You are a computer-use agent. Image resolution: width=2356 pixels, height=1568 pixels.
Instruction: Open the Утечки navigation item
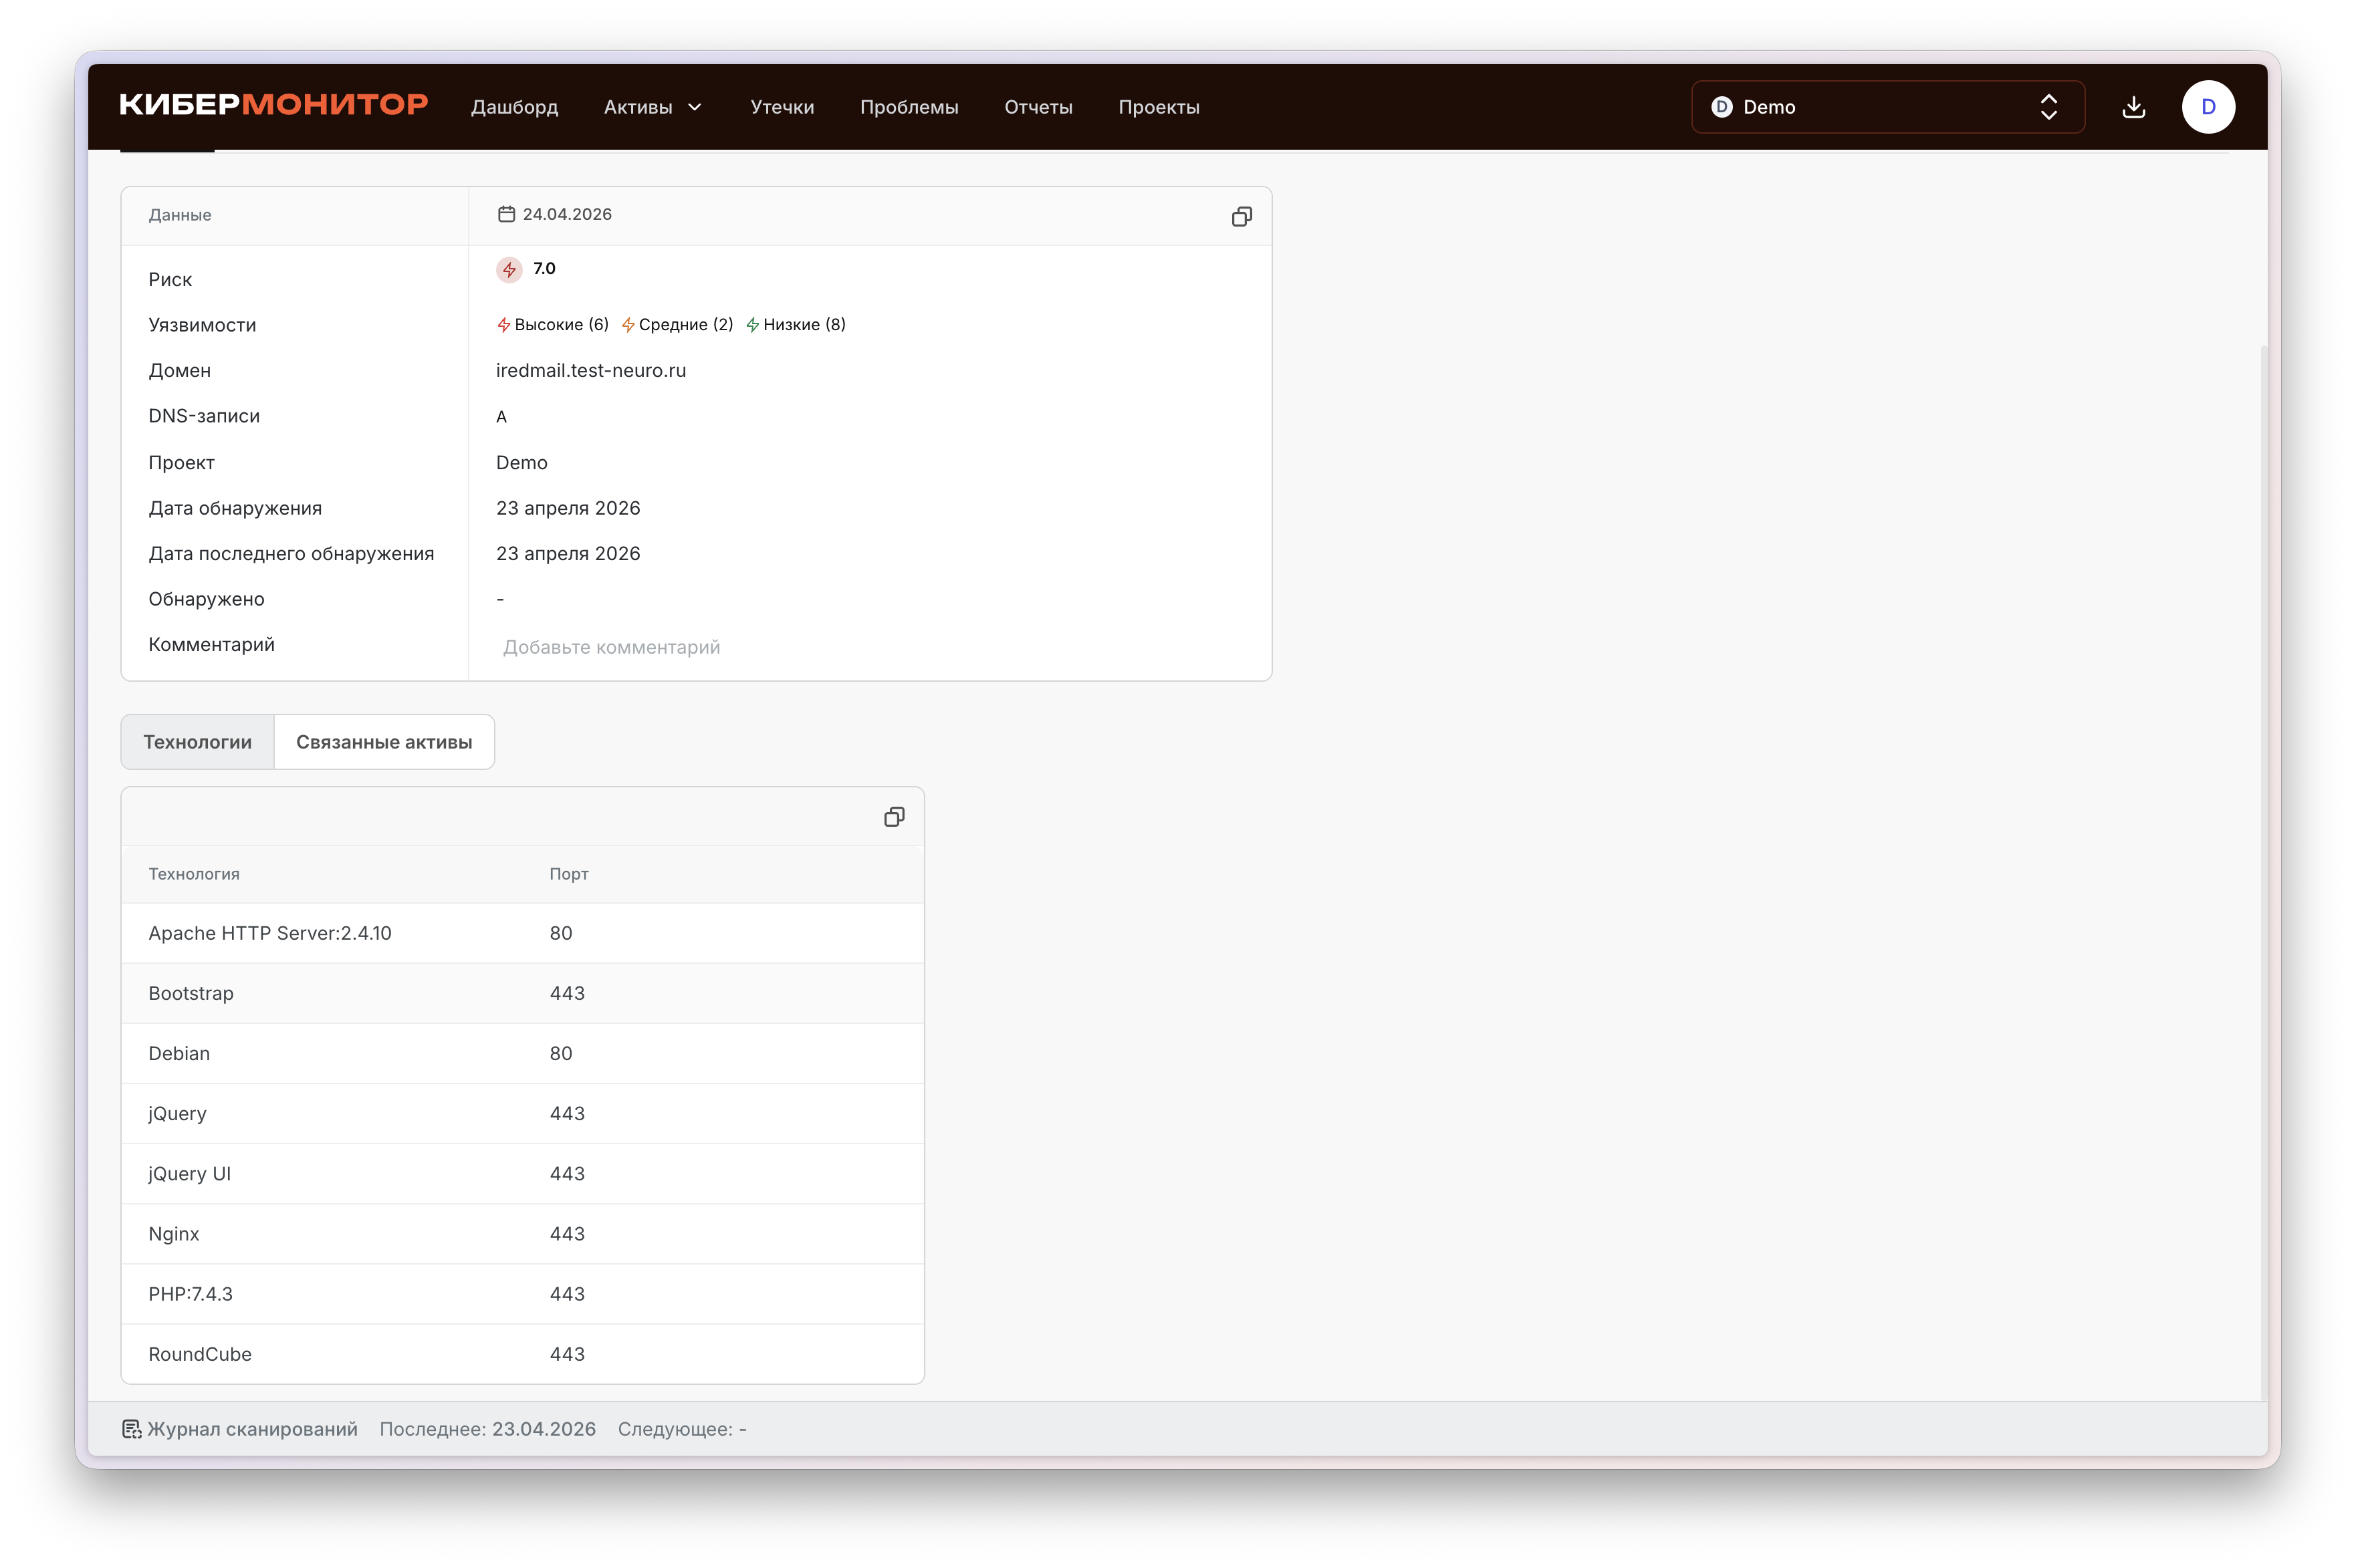click(x=781, y=107)
